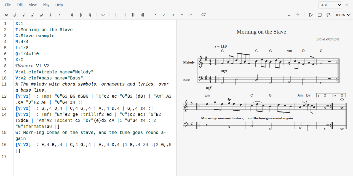Click the rendered score title
The image size is (353, 176).
(x=261, y=32)
